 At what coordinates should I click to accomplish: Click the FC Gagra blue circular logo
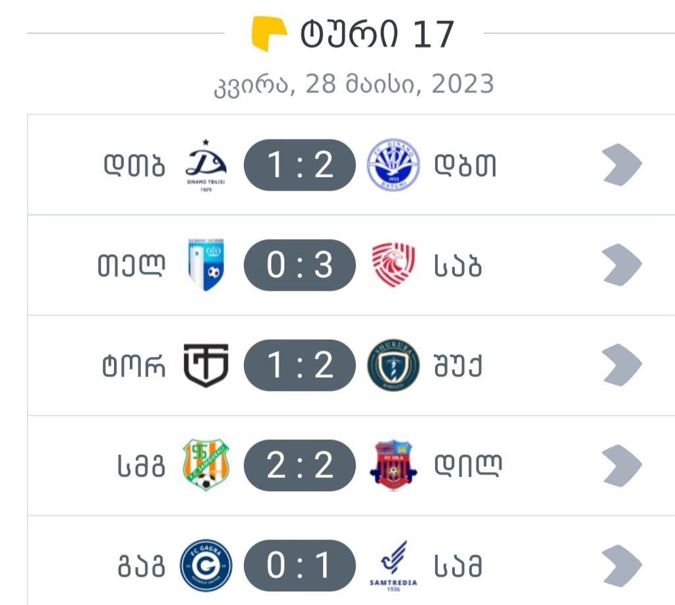[206, 566]
